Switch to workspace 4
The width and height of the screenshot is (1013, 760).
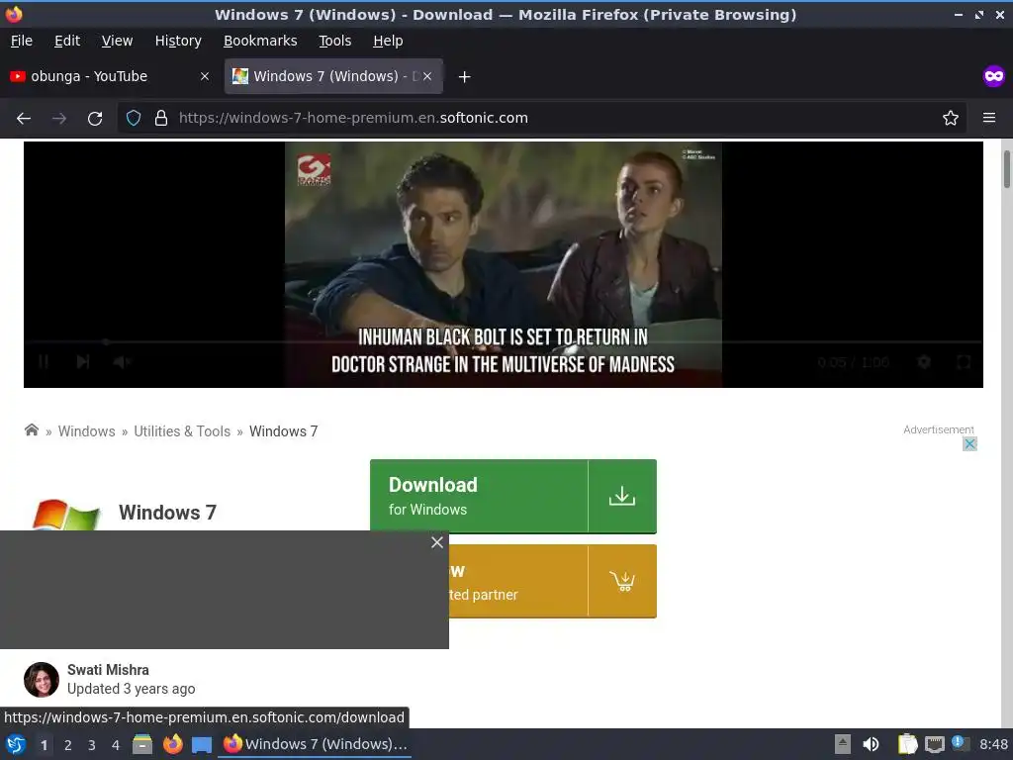coord(116,745)
